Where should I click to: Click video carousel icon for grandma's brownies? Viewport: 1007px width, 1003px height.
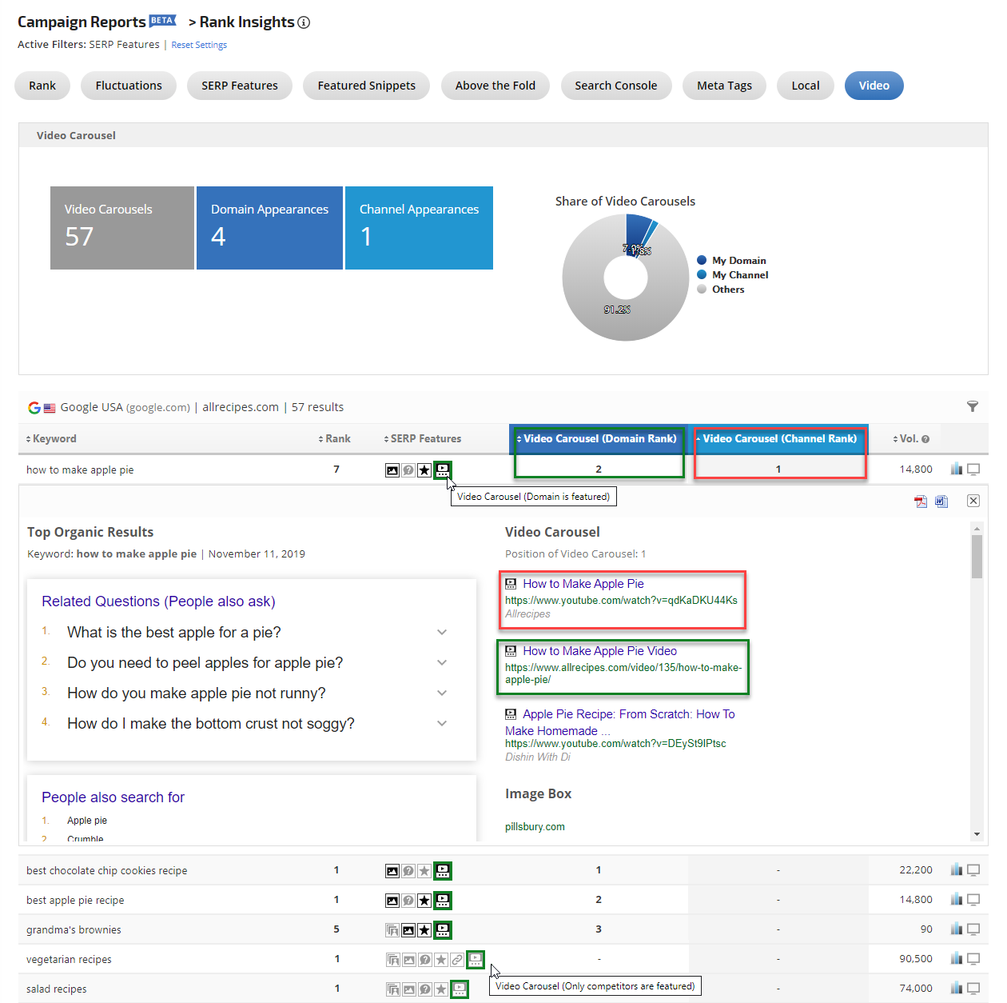[443, 929]
